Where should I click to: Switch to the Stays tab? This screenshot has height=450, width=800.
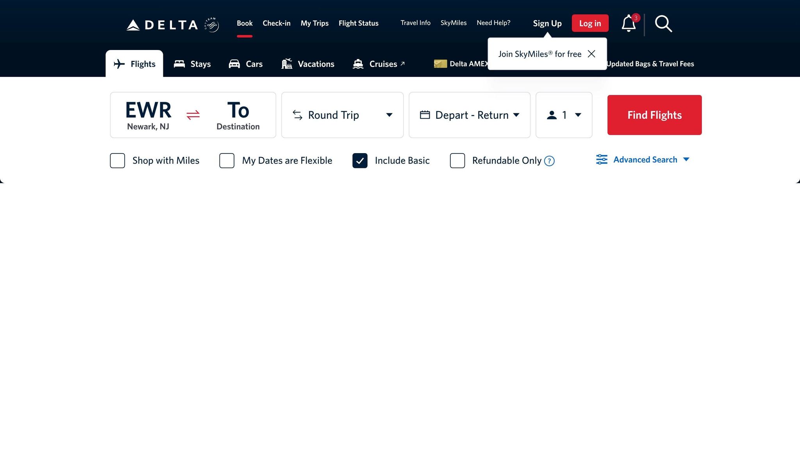coord(192,64)
